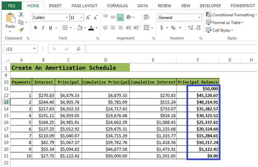Click the Cancel X formula button
The height and width of the screenshot is (167, 258).
[x=54, y=49]
